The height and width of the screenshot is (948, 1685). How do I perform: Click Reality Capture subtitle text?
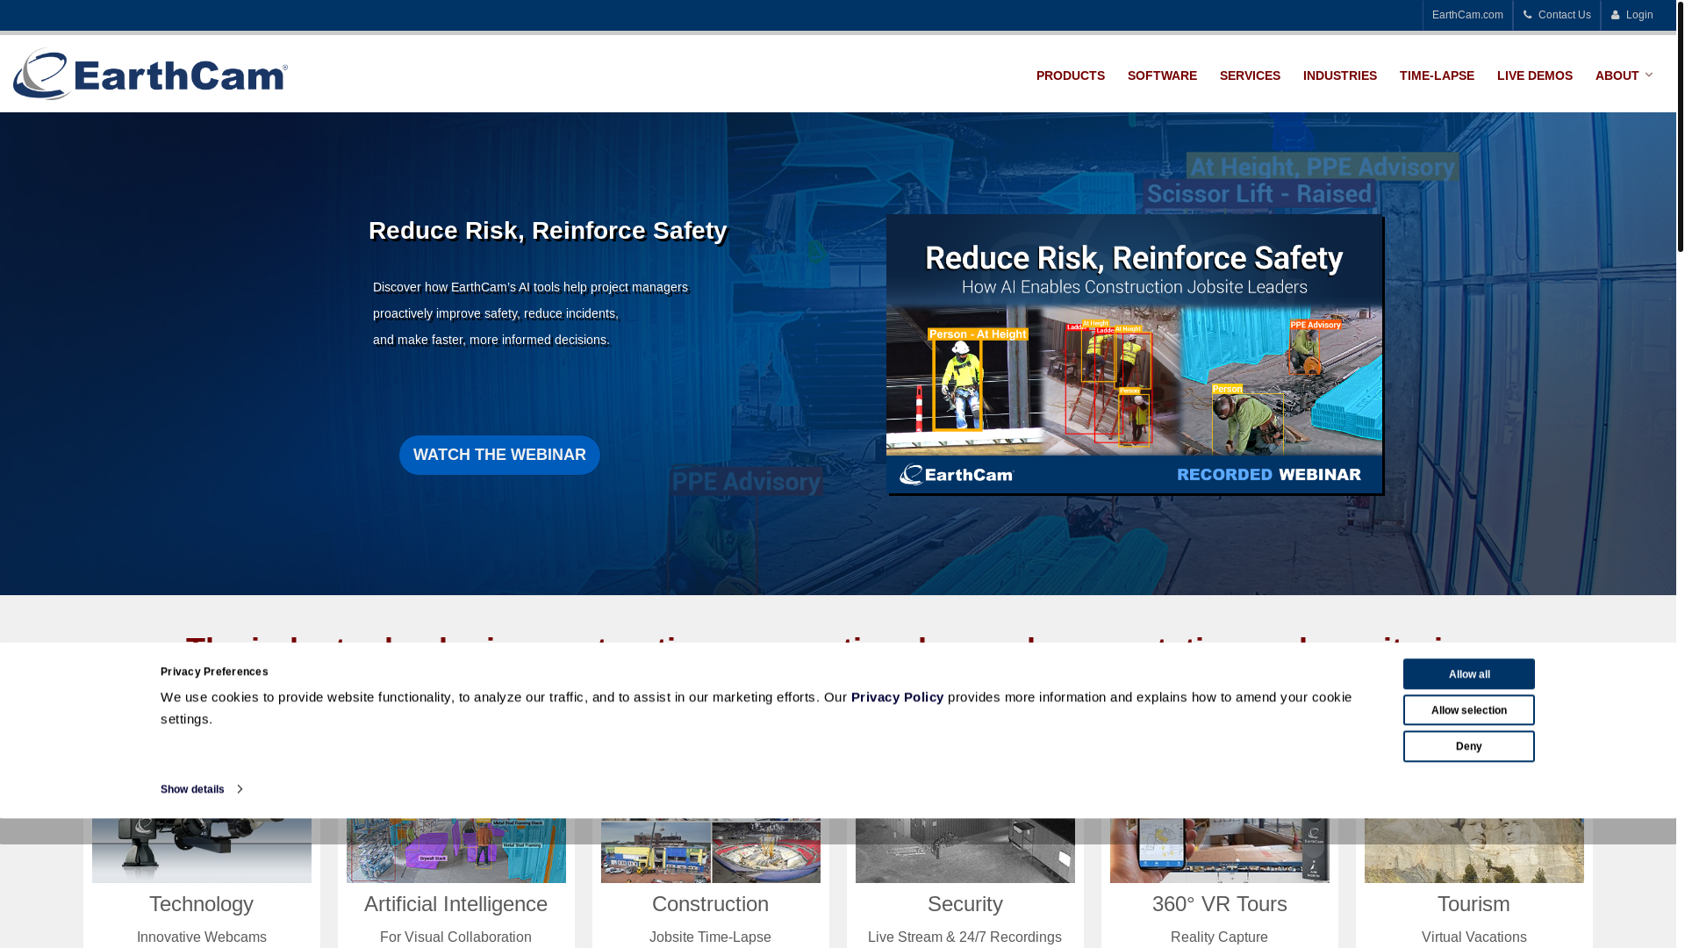[x=1219, y=937]
